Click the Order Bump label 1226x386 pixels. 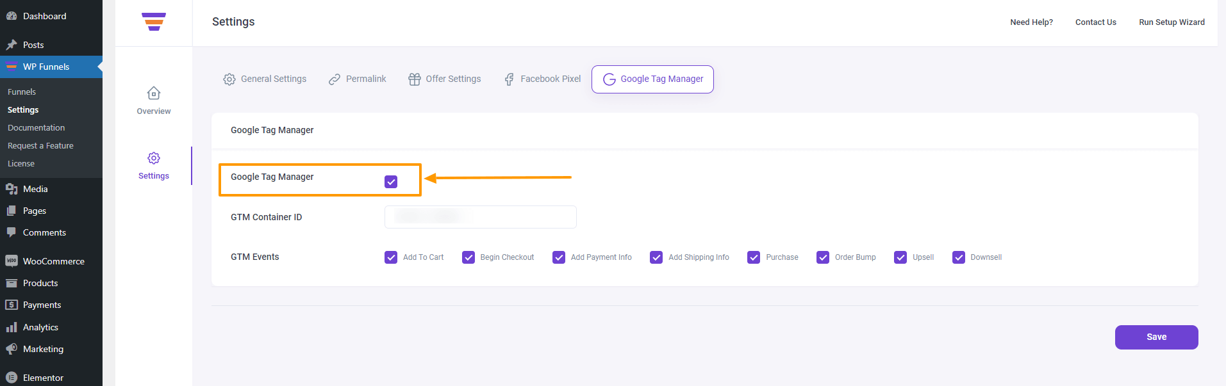(x=855, y=257)
